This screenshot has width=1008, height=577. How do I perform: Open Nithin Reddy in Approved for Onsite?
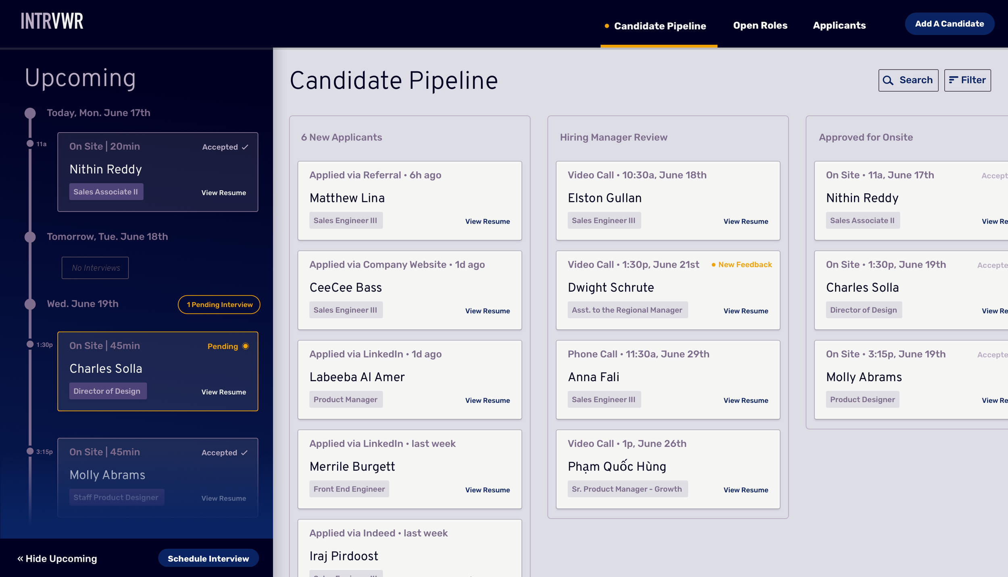point(911,201)
